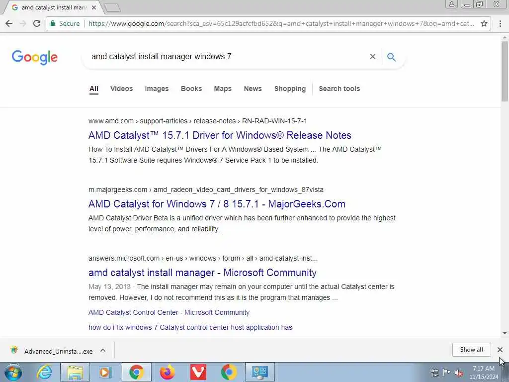The image size is (509, 382).
Task: Click the m.majorgeeks.com breadcrumb URL text
Action: (206, 190)
